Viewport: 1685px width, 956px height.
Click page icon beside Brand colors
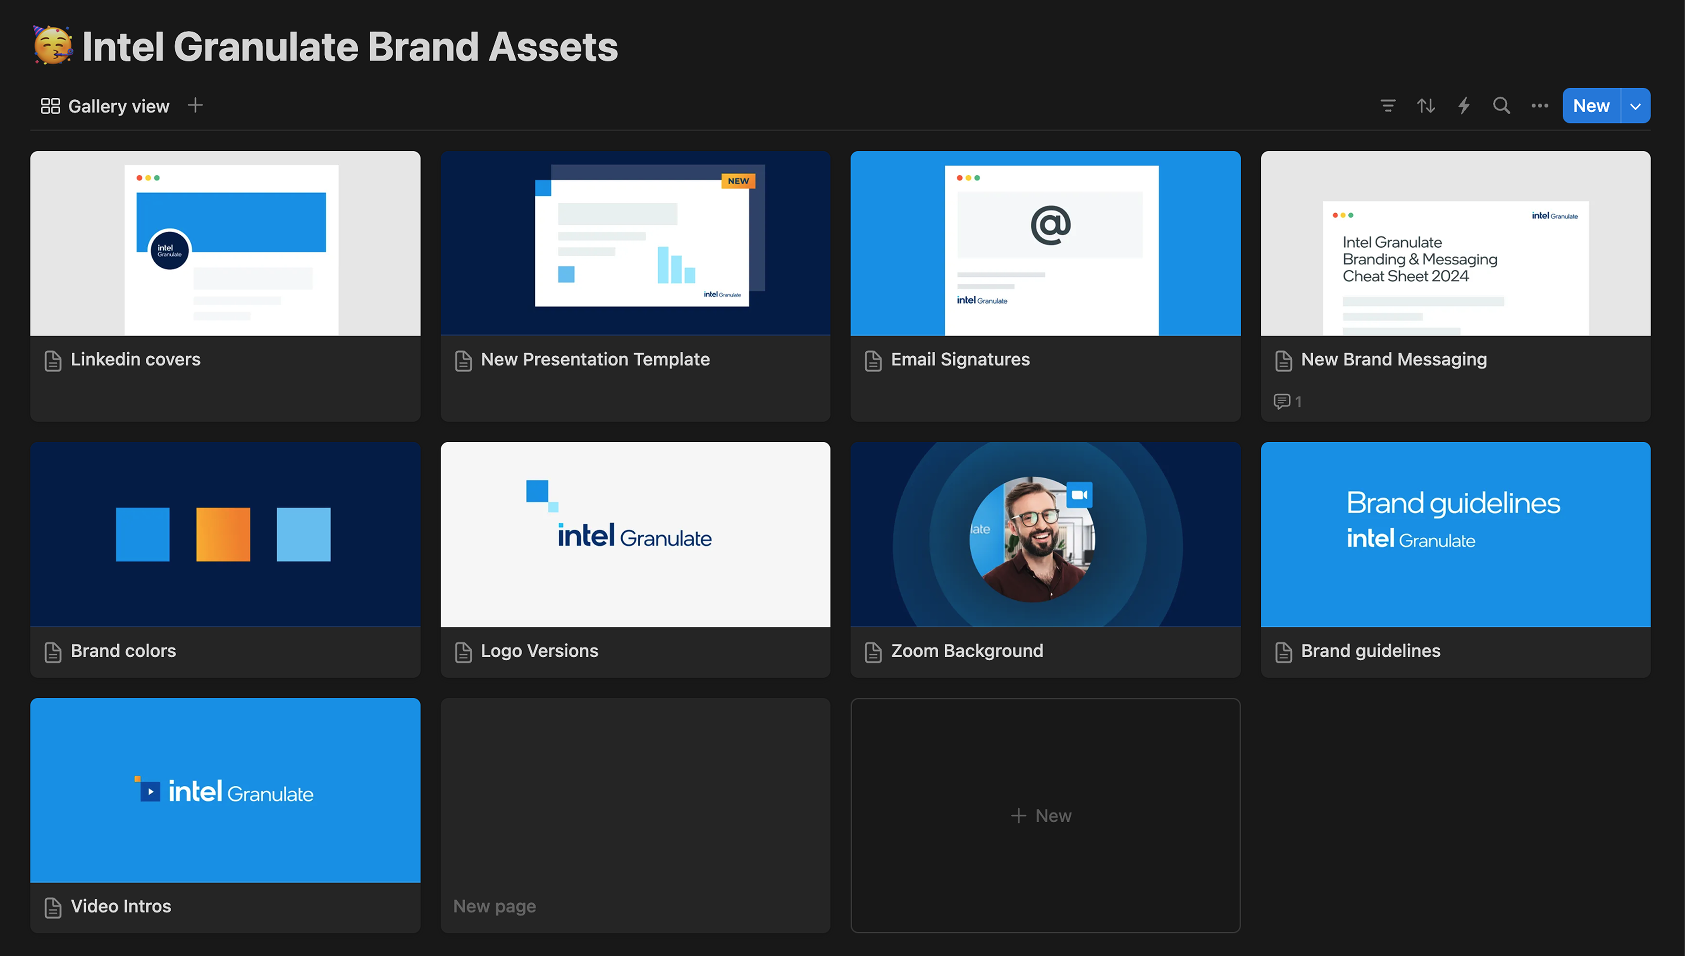(53, 652)
